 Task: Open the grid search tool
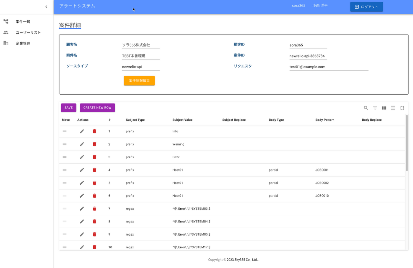(x=366, y=108)
